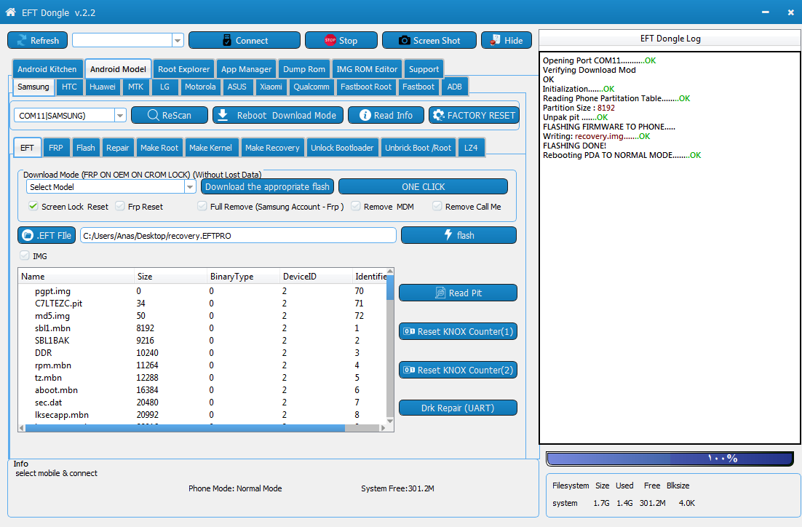802x527 pixels.
Task: Click the red Stop sign icon
Action: point(330,41)
